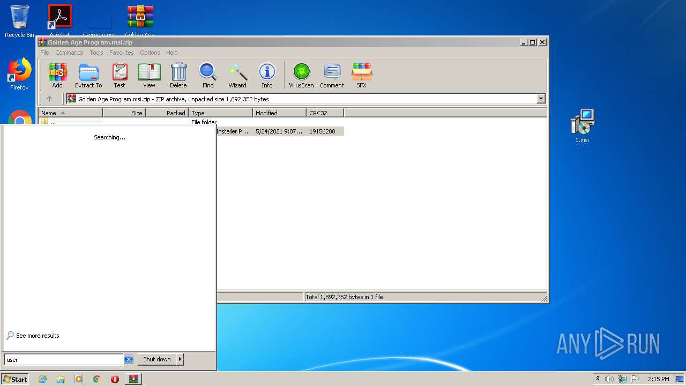Run the Test archive tool
Screen dimensions: 686x386
tap(120, 76)
